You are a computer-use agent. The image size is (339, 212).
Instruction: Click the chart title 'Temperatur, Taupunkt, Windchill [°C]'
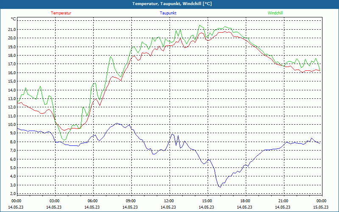172,4
